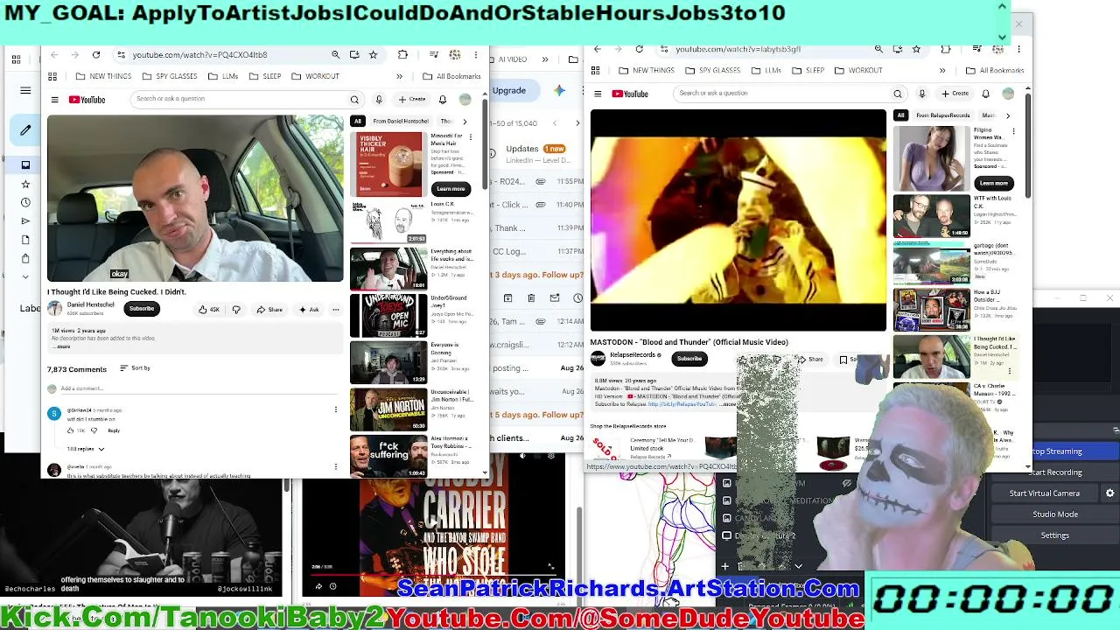Click Create in the left YouTube window
Image resolution: width=1120 pixels, height=630 pixels.
point(411,100)
